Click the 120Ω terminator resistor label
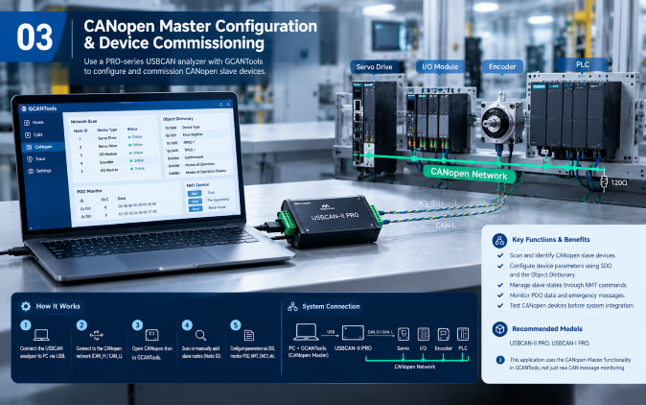The image size is (646, 405). click(619, 182)
